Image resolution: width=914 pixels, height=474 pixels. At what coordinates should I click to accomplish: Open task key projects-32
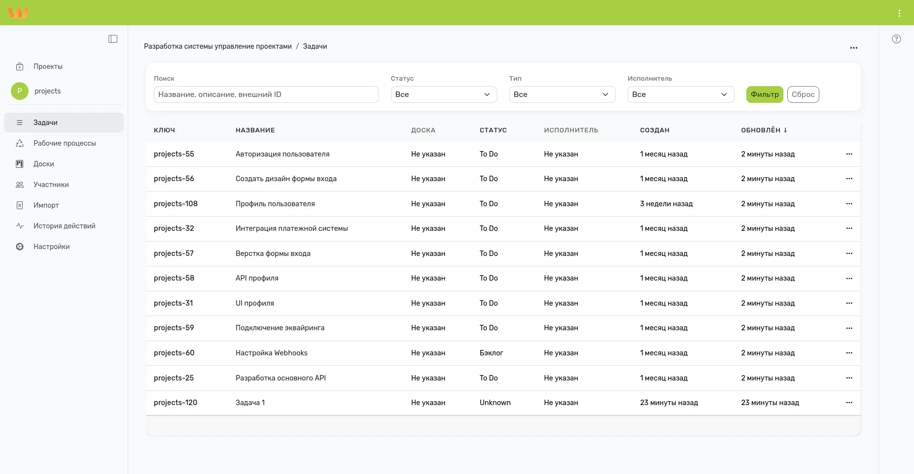pyautogui.click(x=174, y=228)
